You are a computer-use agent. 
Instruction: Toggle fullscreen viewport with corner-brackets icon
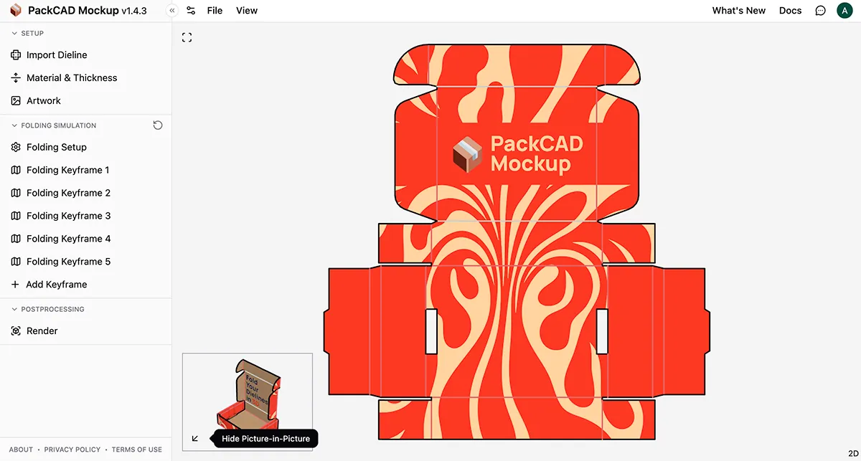[x=187, y=37]
